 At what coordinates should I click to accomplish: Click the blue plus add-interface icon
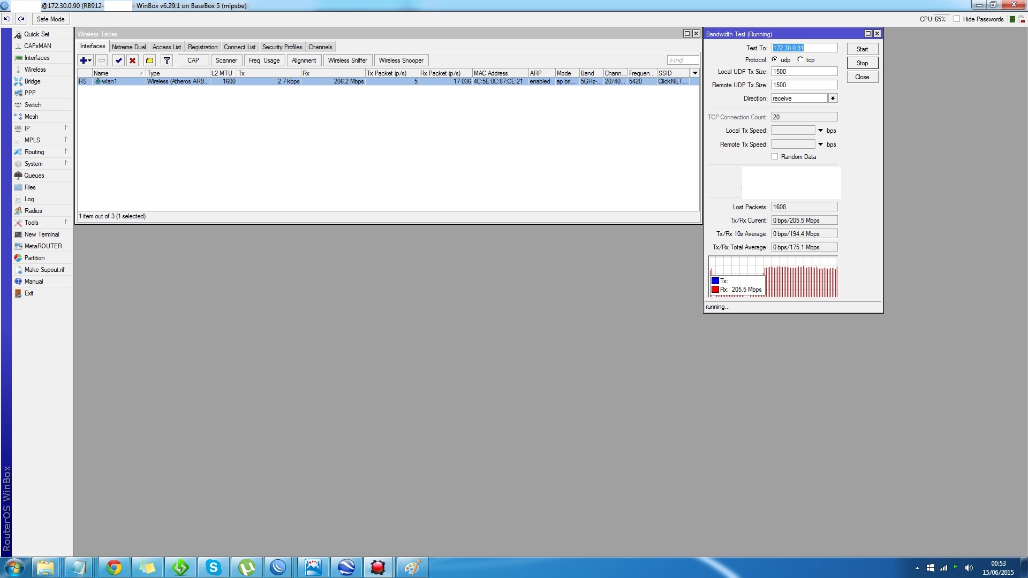click(x=84, y=60)
